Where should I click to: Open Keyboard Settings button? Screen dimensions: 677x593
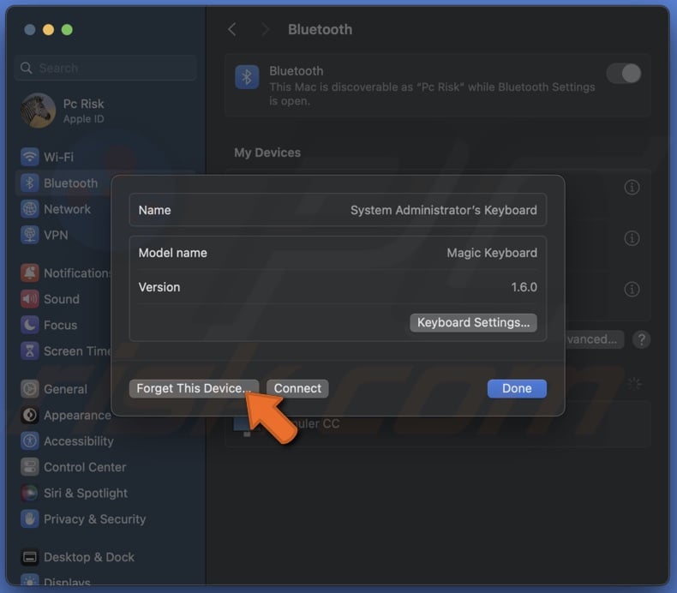click(473, 322)
